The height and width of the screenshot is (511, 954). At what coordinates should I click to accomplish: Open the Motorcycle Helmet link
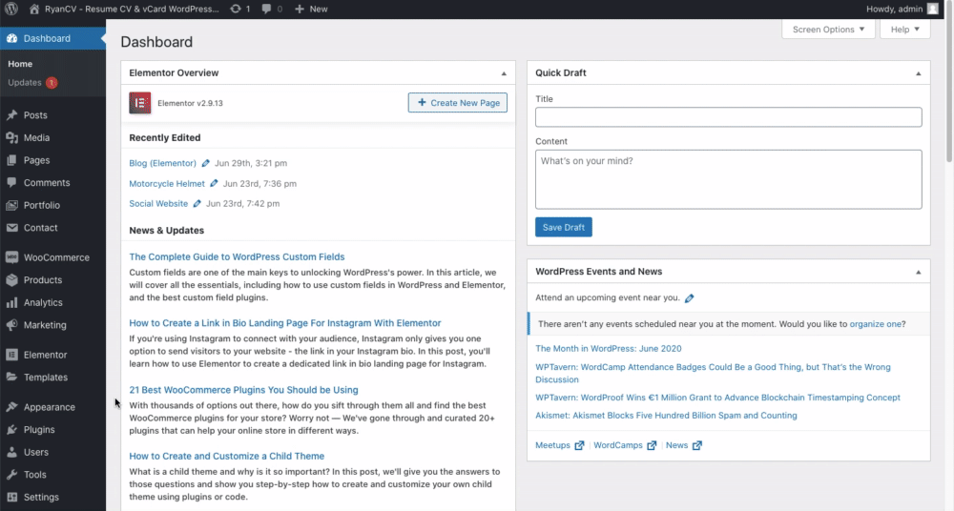coord(167,183)
